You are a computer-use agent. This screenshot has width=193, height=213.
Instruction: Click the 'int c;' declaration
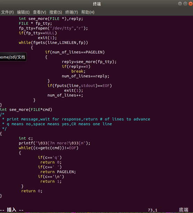coord(26,138)
